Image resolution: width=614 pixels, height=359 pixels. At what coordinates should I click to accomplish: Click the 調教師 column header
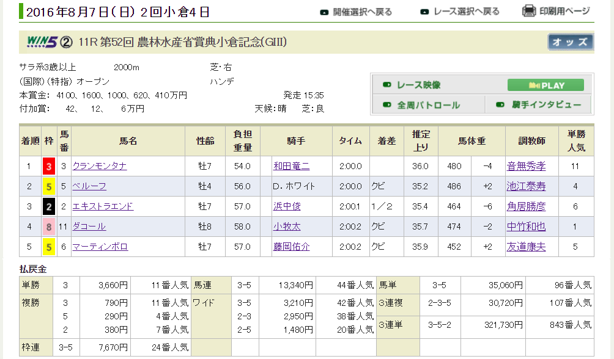(x=532, y=141)
